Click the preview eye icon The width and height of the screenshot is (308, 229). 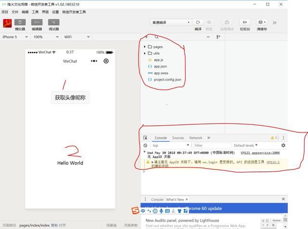[209, 22]
